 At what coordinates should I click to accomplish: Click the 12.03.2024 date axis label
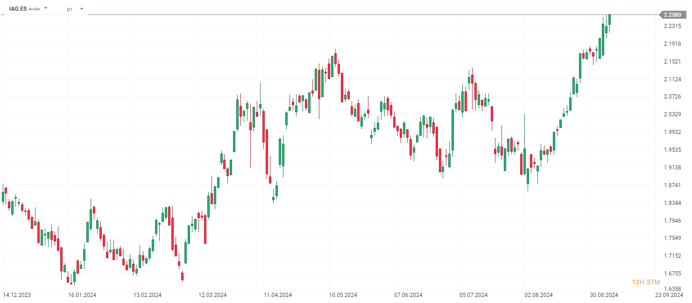212,295
